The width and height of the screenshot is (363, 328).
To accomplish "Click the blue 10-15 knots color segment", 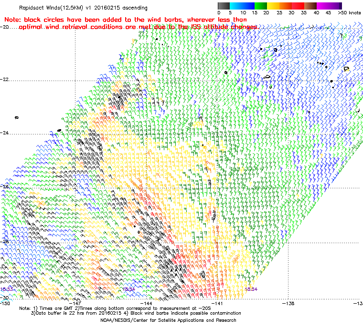I will [248, 6].
